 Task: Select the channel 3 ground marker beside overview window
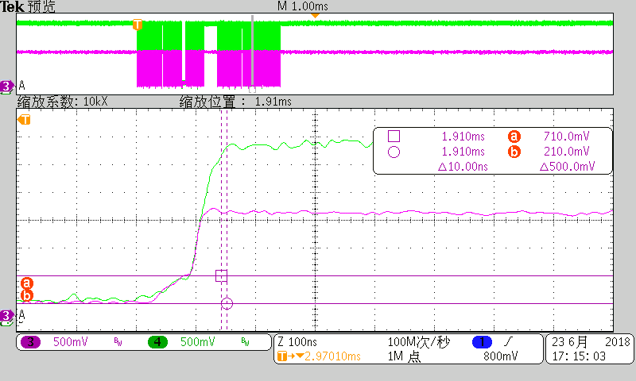(x=6, y=86)
